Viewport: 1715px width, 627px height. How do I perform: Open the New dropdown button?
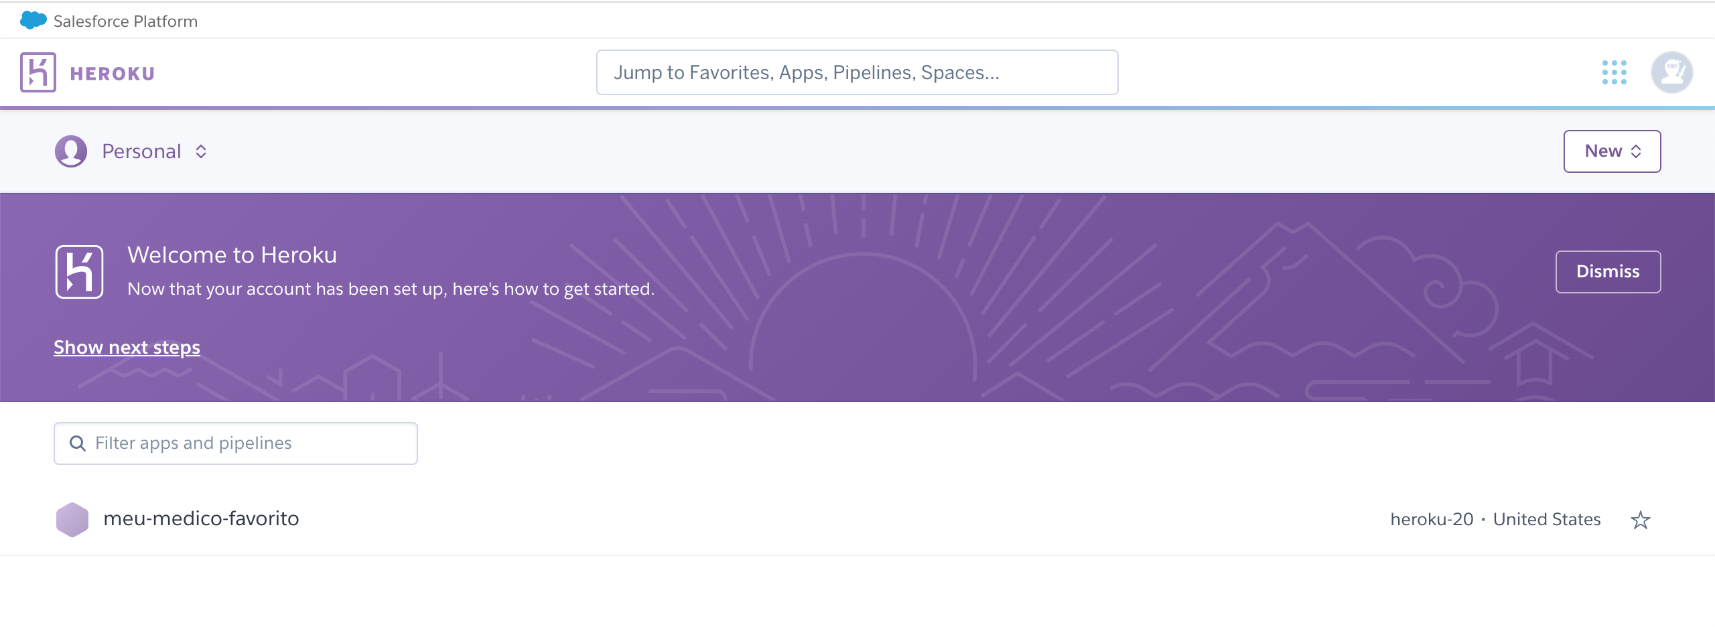(x=1612, y=151)
